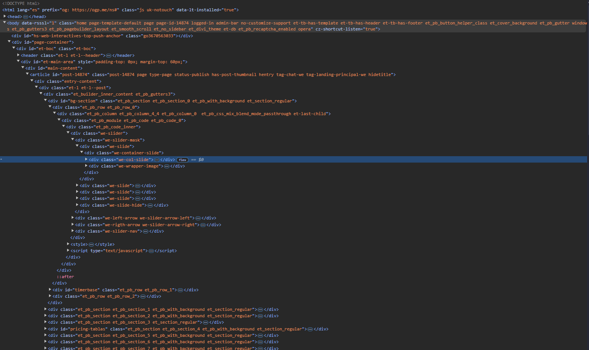The width and height of the screenshot is (589, 350).
Task: Collapse the we-container-slide div triangle
Action: coord(82,152)
